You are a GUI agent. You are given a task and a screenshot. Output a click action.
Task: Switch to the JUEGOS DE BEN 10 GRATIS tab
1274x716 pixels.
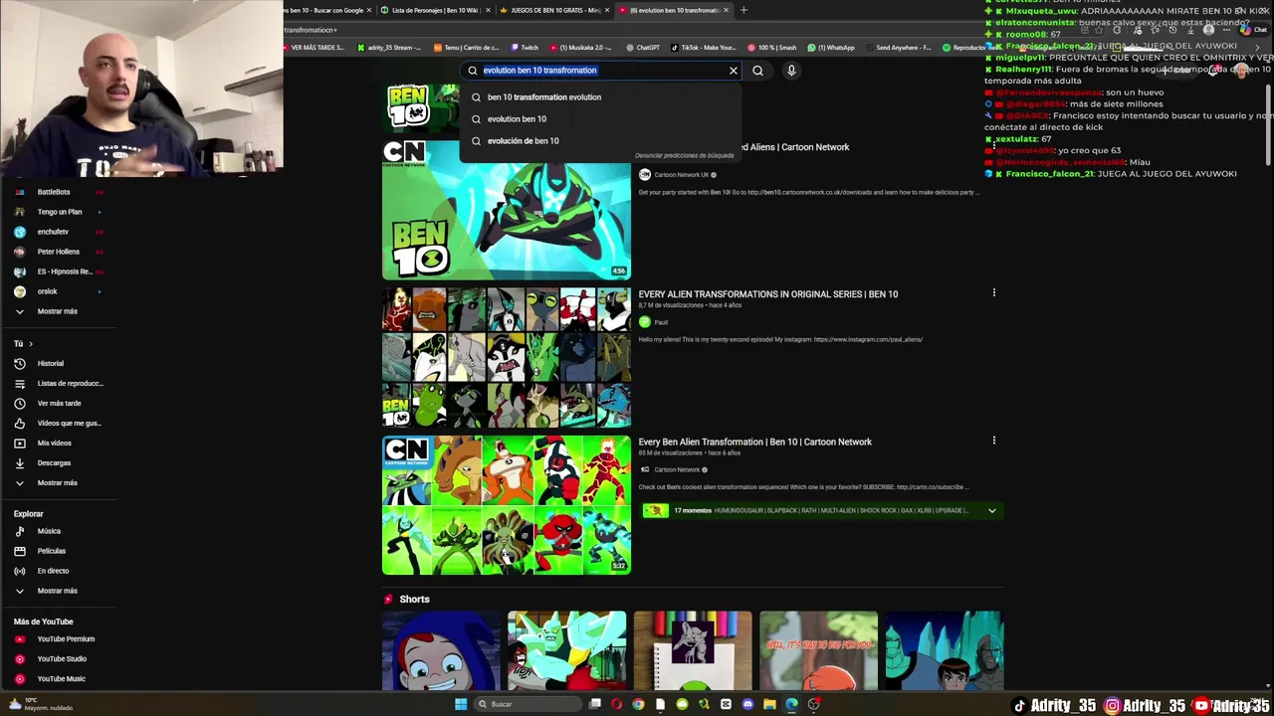tap(553, 10)
